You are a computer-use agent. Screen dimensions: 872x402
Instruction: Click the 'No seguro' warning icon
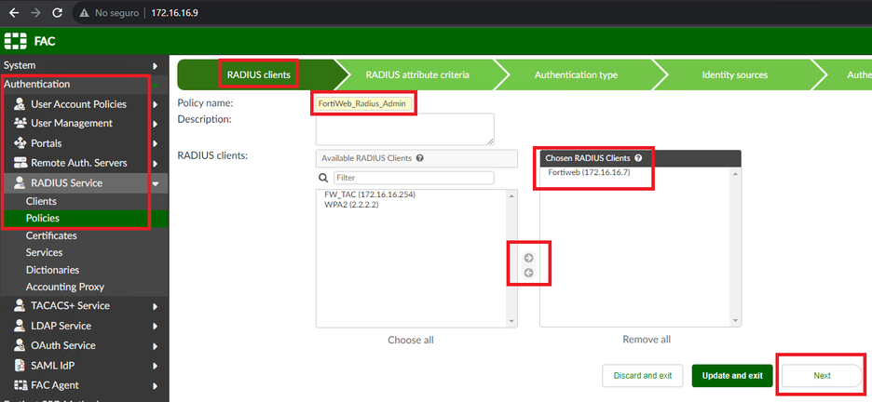point(85,12)
